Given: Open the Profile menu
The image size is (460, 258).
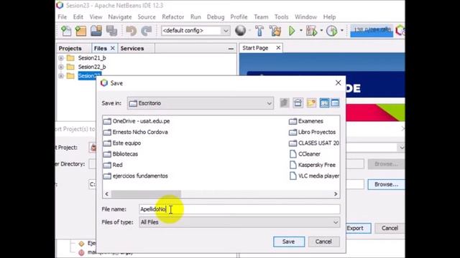Looking at the screenshot, I should 239,17.
